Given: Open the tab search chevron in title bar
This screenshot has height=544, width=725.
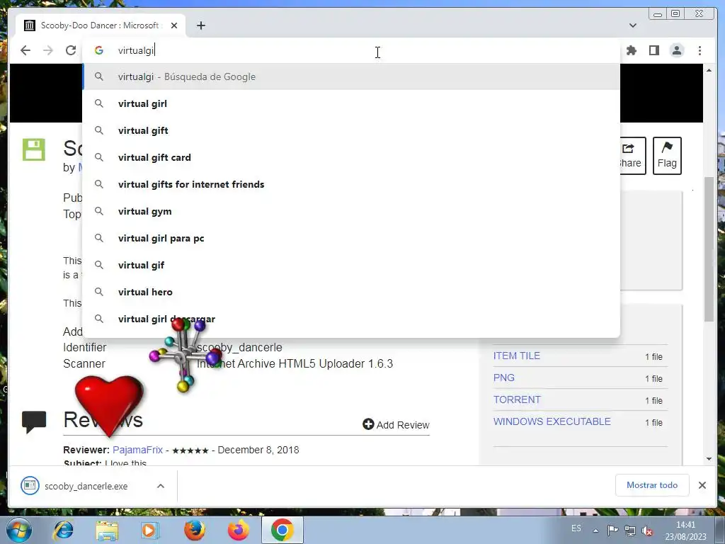Looking at the screenshot, I should (x=633, y=25).
